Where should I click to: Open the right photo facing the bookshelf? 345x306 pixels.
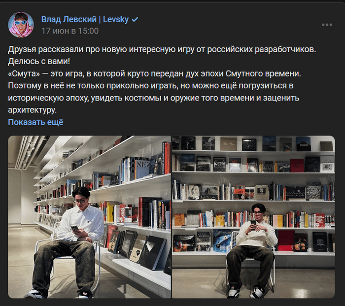pyautogui.click(x=253, y=217)
